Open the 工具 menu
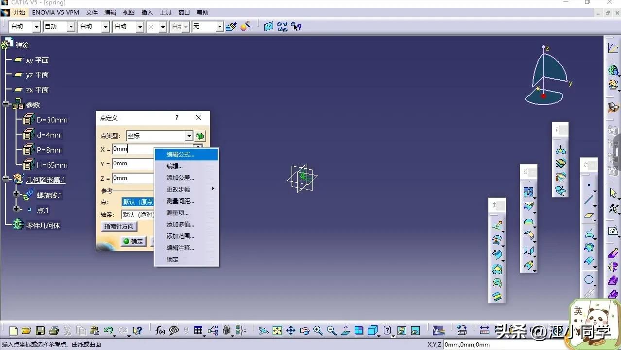This screenshot has width=621, height=350. click(166, 12)
